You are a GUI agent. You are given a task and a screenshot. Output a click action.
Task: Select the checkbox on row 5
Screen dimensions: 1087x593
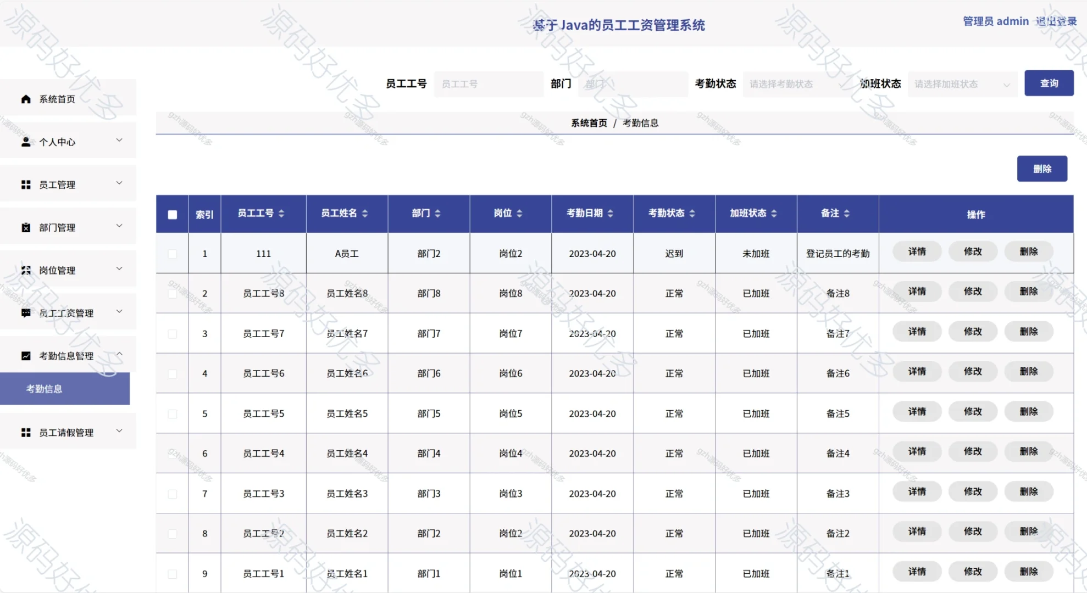coord(172,413)
